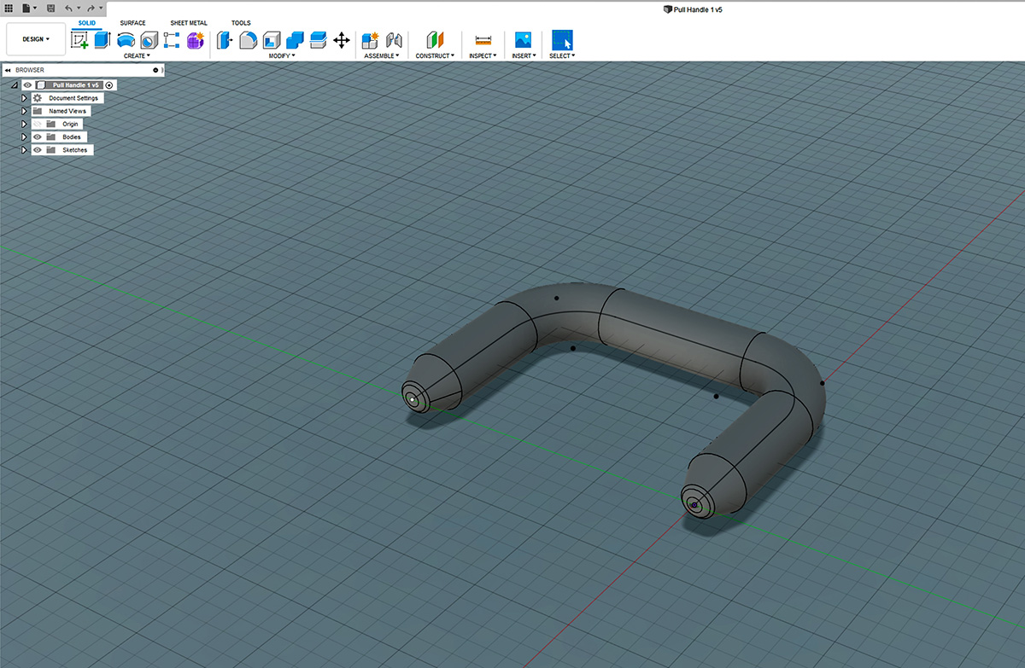Select the Sketches row
1025x668 pixels.
[62, 149]
